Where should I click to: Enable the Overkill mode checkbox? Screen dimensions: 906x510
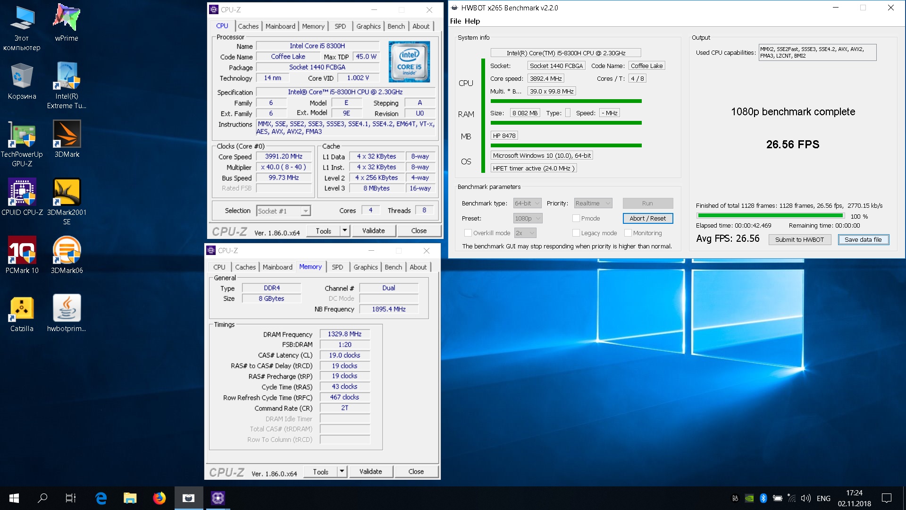coord(468,233)
